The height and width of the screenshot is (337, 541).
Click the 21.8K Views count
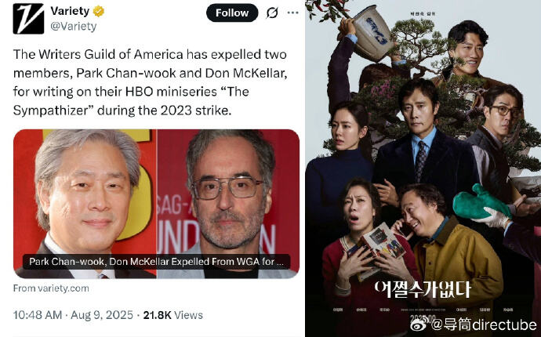(x=172, y=315)
